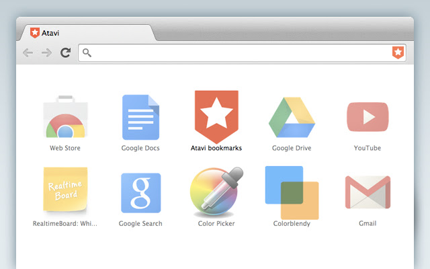Viewport: 430px width, 269px height.
Task: Open the YouTube play icon
Action: coord(368,117)
